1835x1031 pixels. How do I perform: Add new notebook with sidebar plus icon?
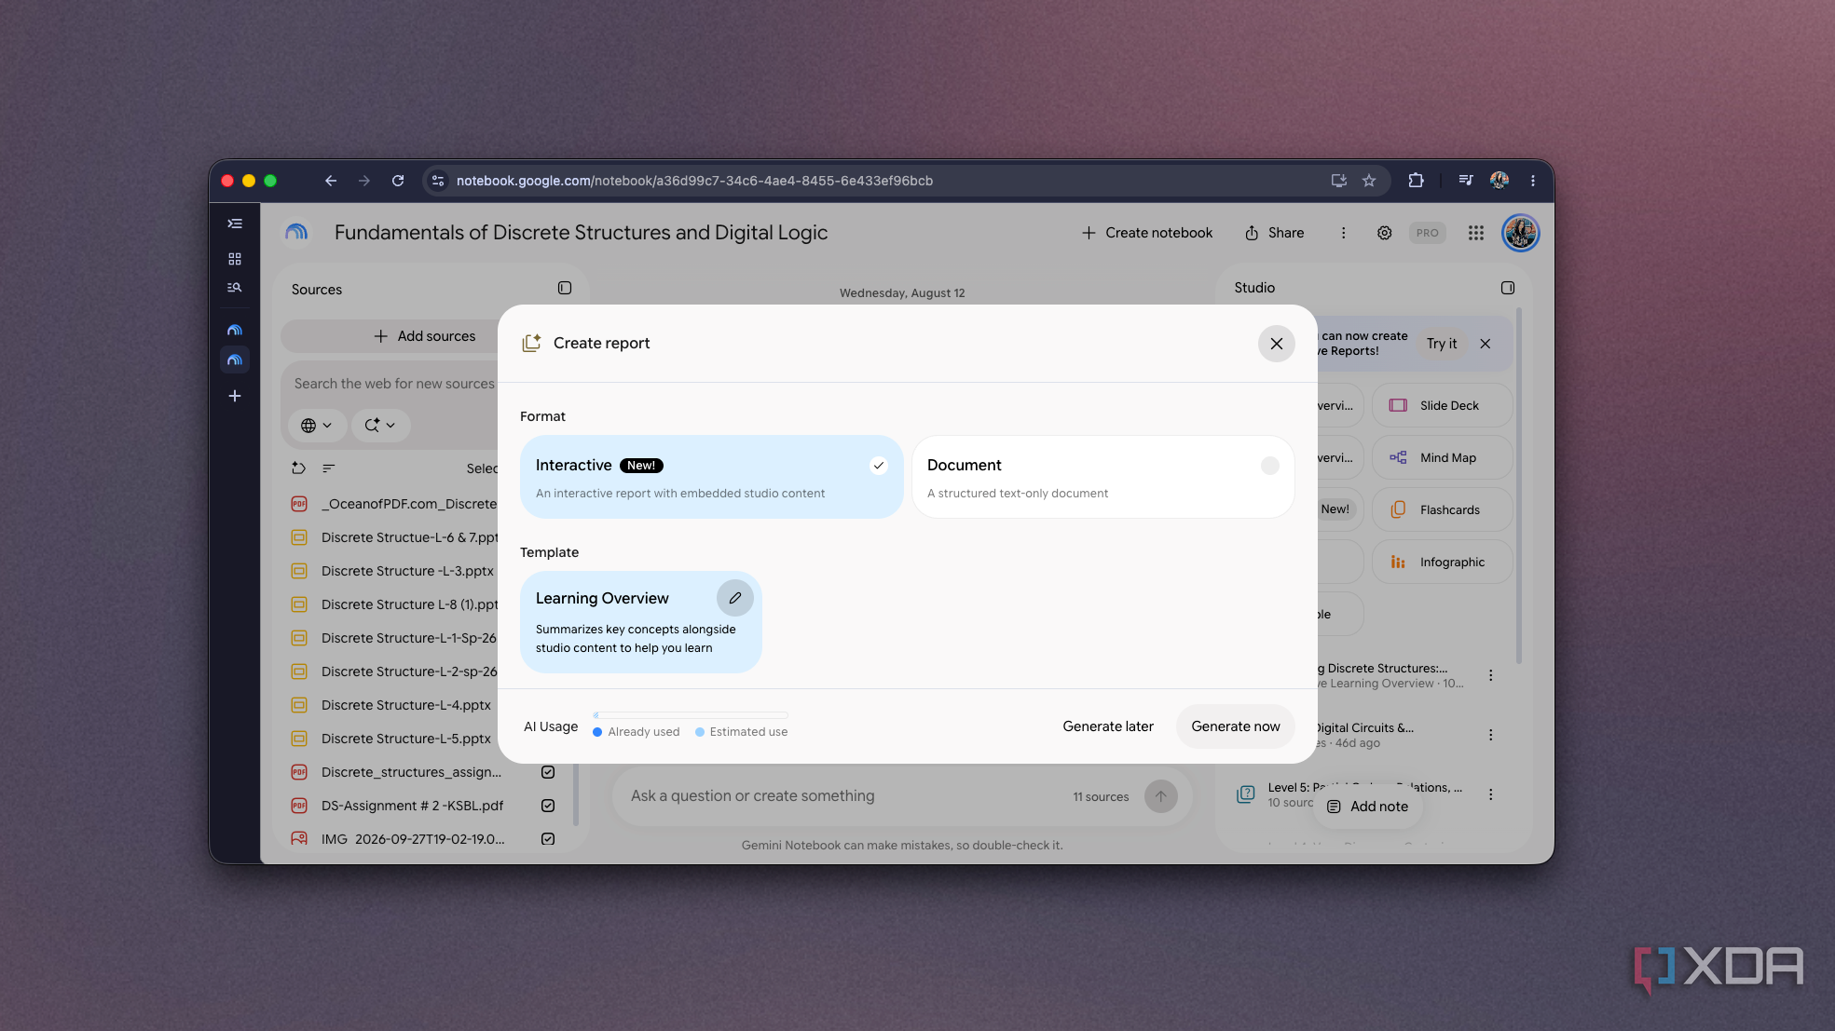click(235, 396)
